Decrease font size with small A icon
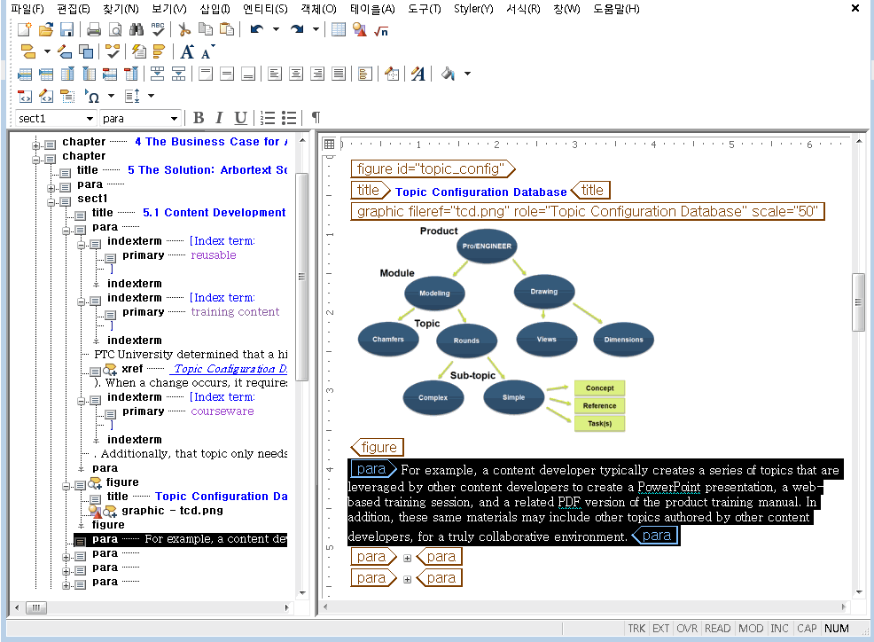This screenshot has height=642, width=874. click(207, 53)
